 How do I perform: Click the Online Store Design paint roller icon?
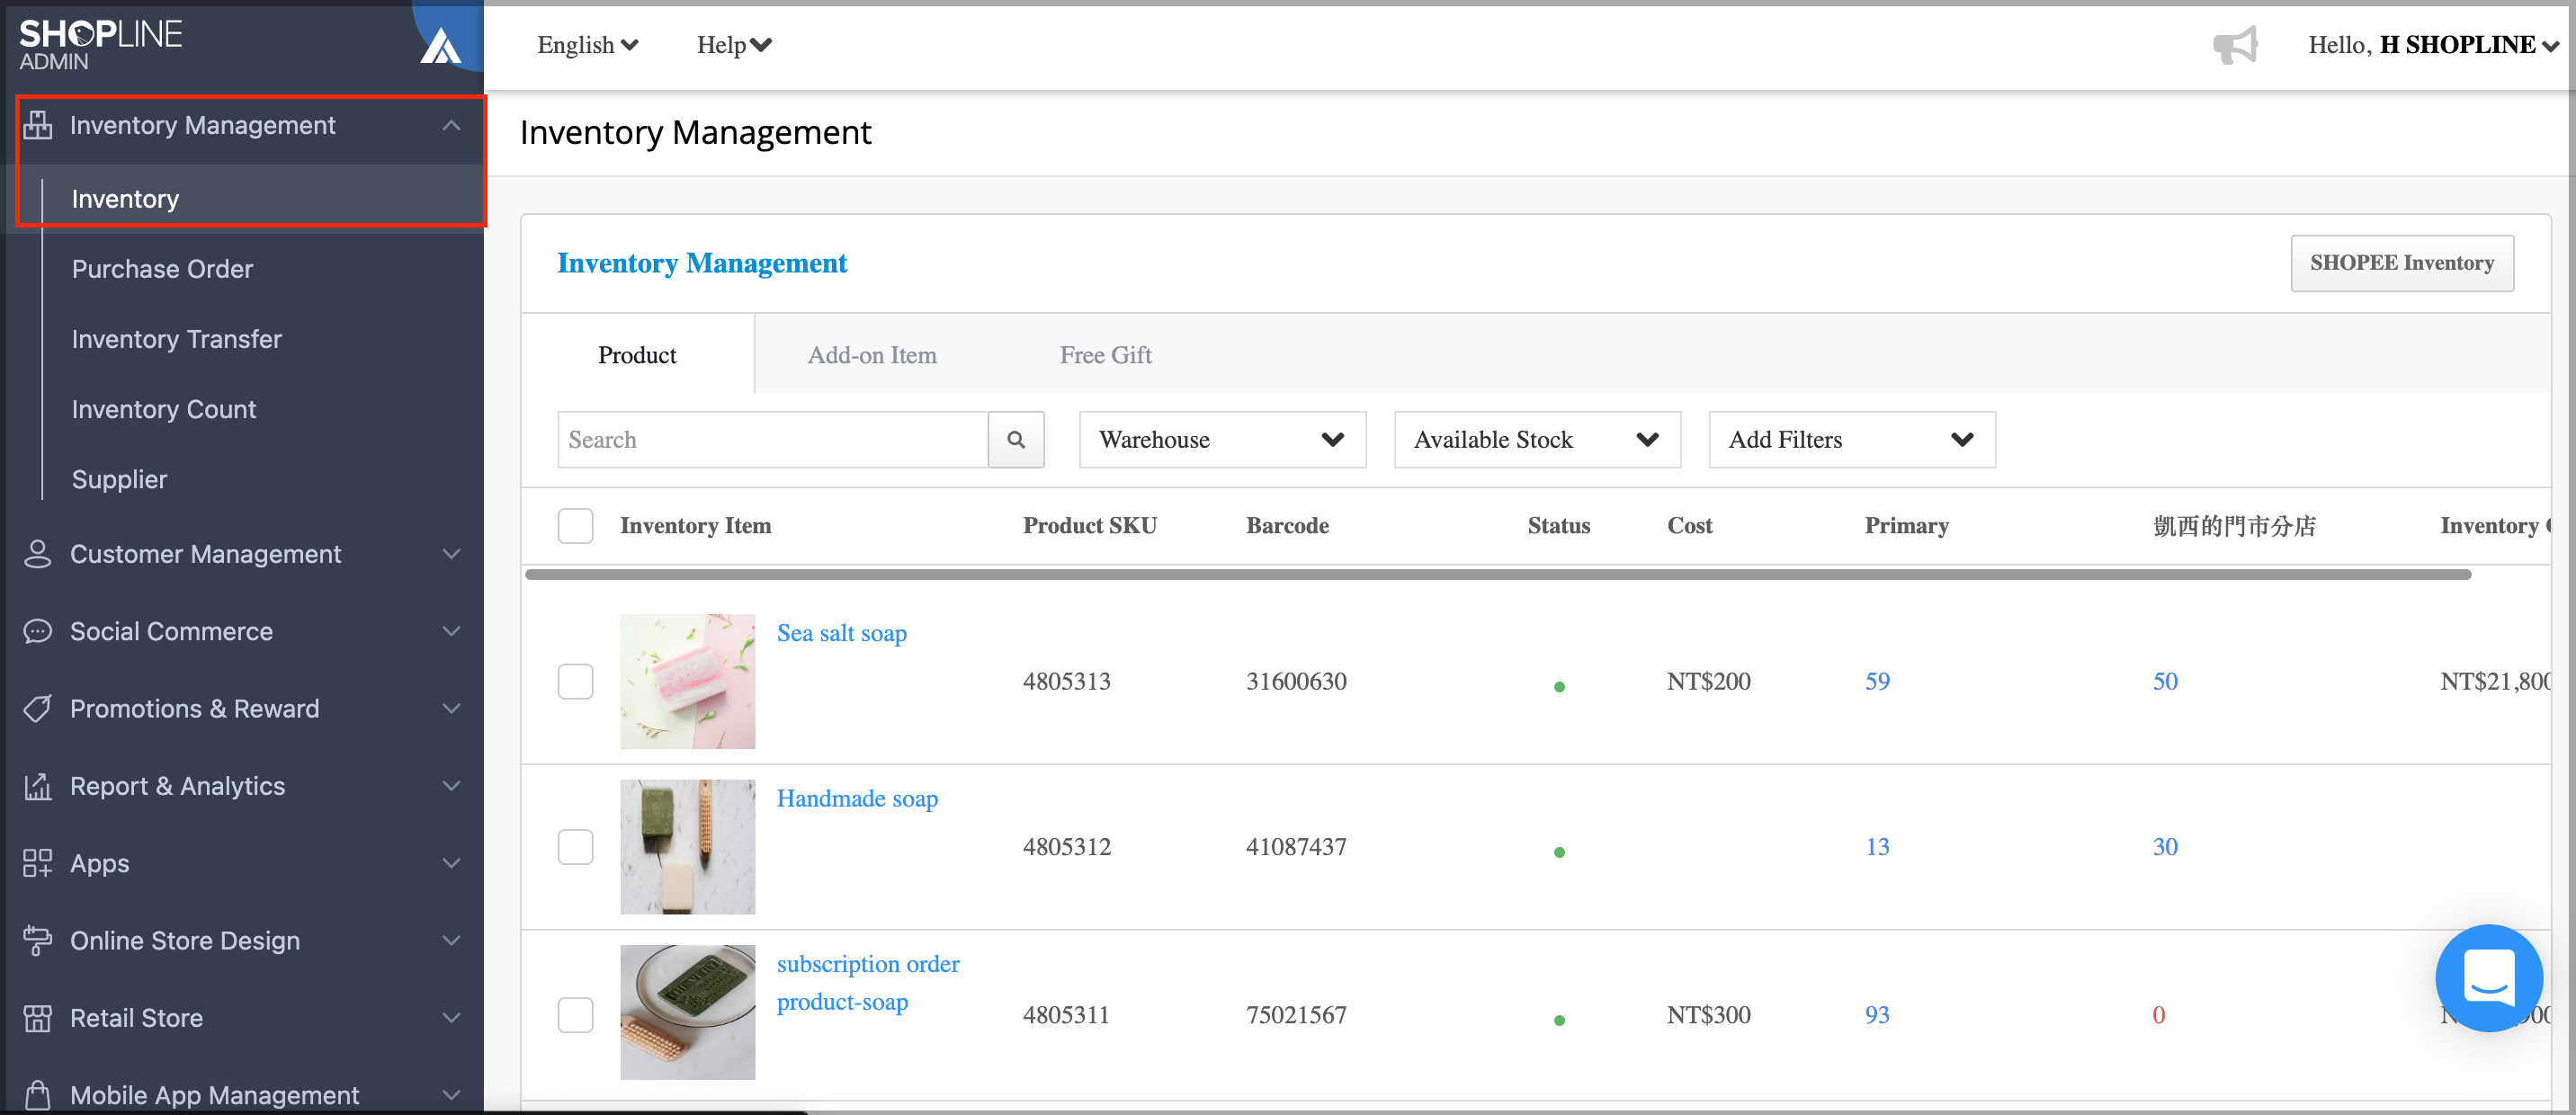pos(38,940)
